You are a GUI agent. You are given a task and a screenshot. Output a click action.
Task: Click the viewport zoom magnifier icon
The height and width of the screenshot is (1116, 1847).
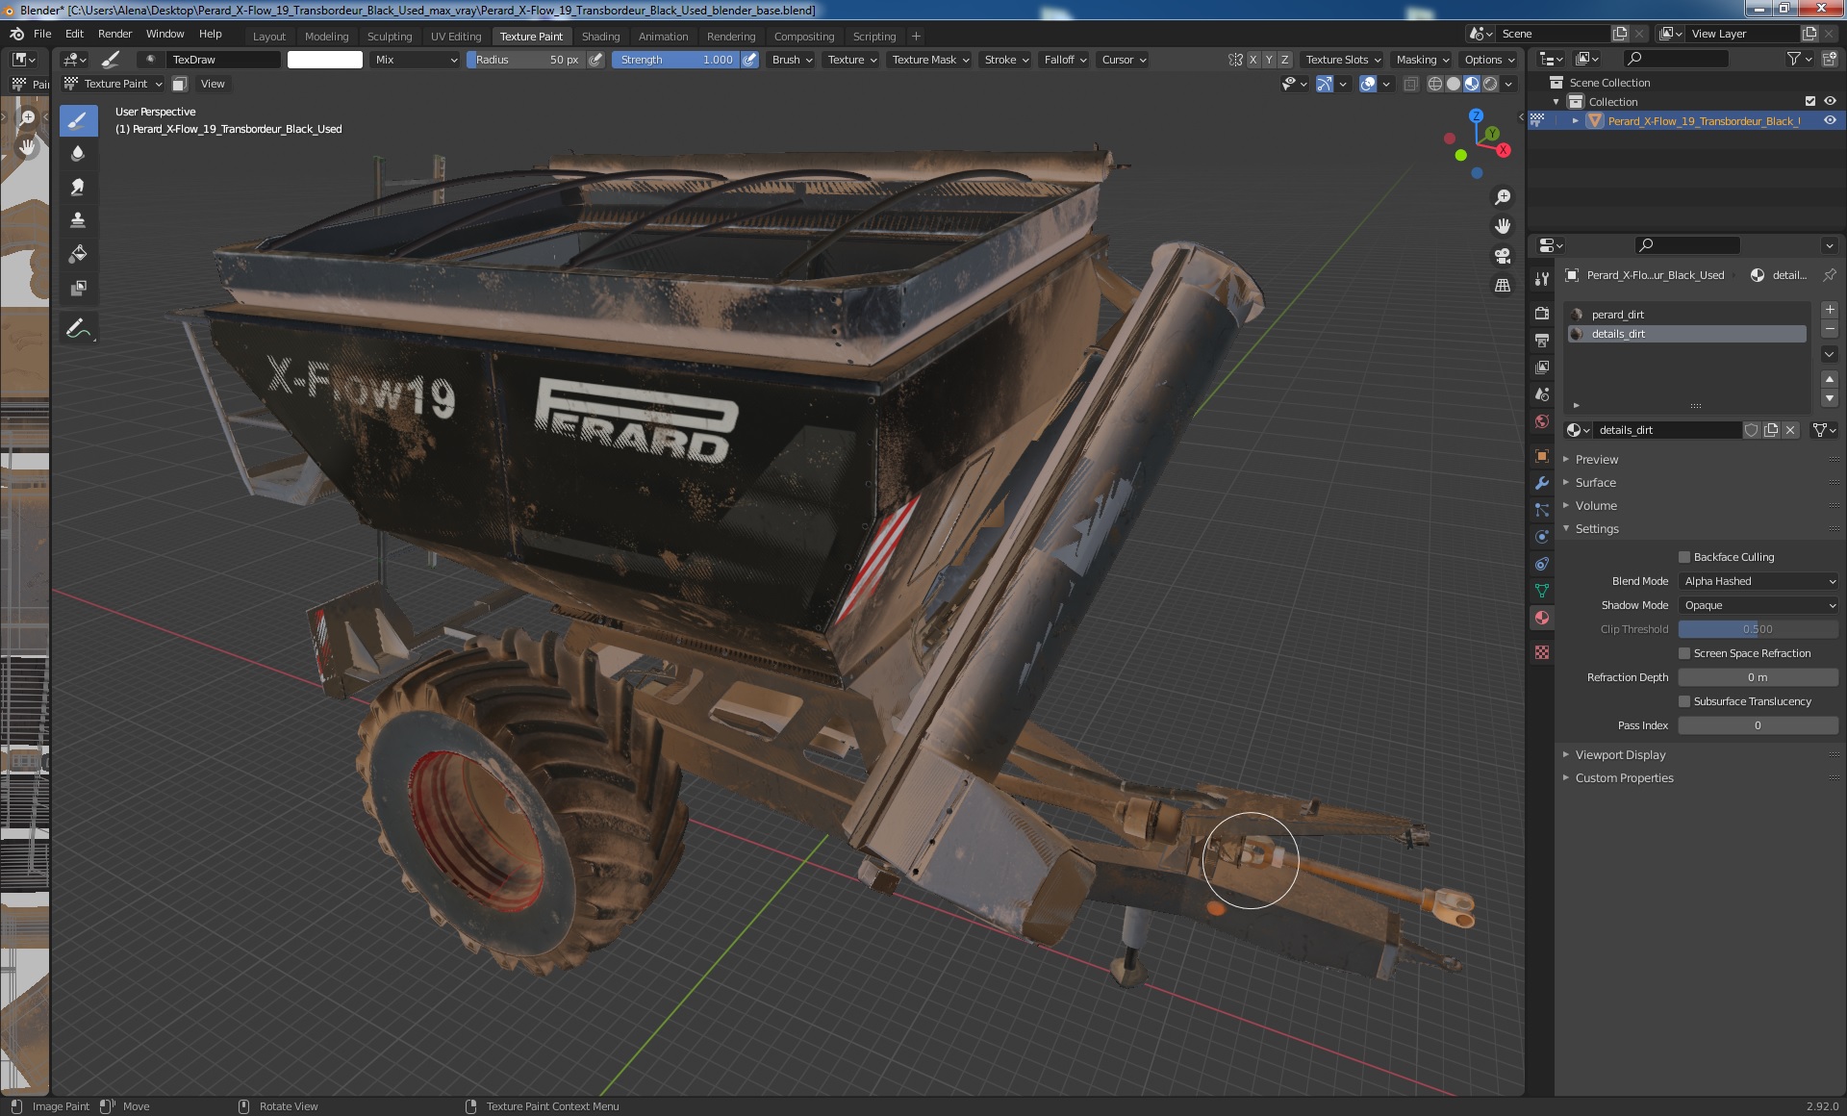click(x=1502, y=197)
